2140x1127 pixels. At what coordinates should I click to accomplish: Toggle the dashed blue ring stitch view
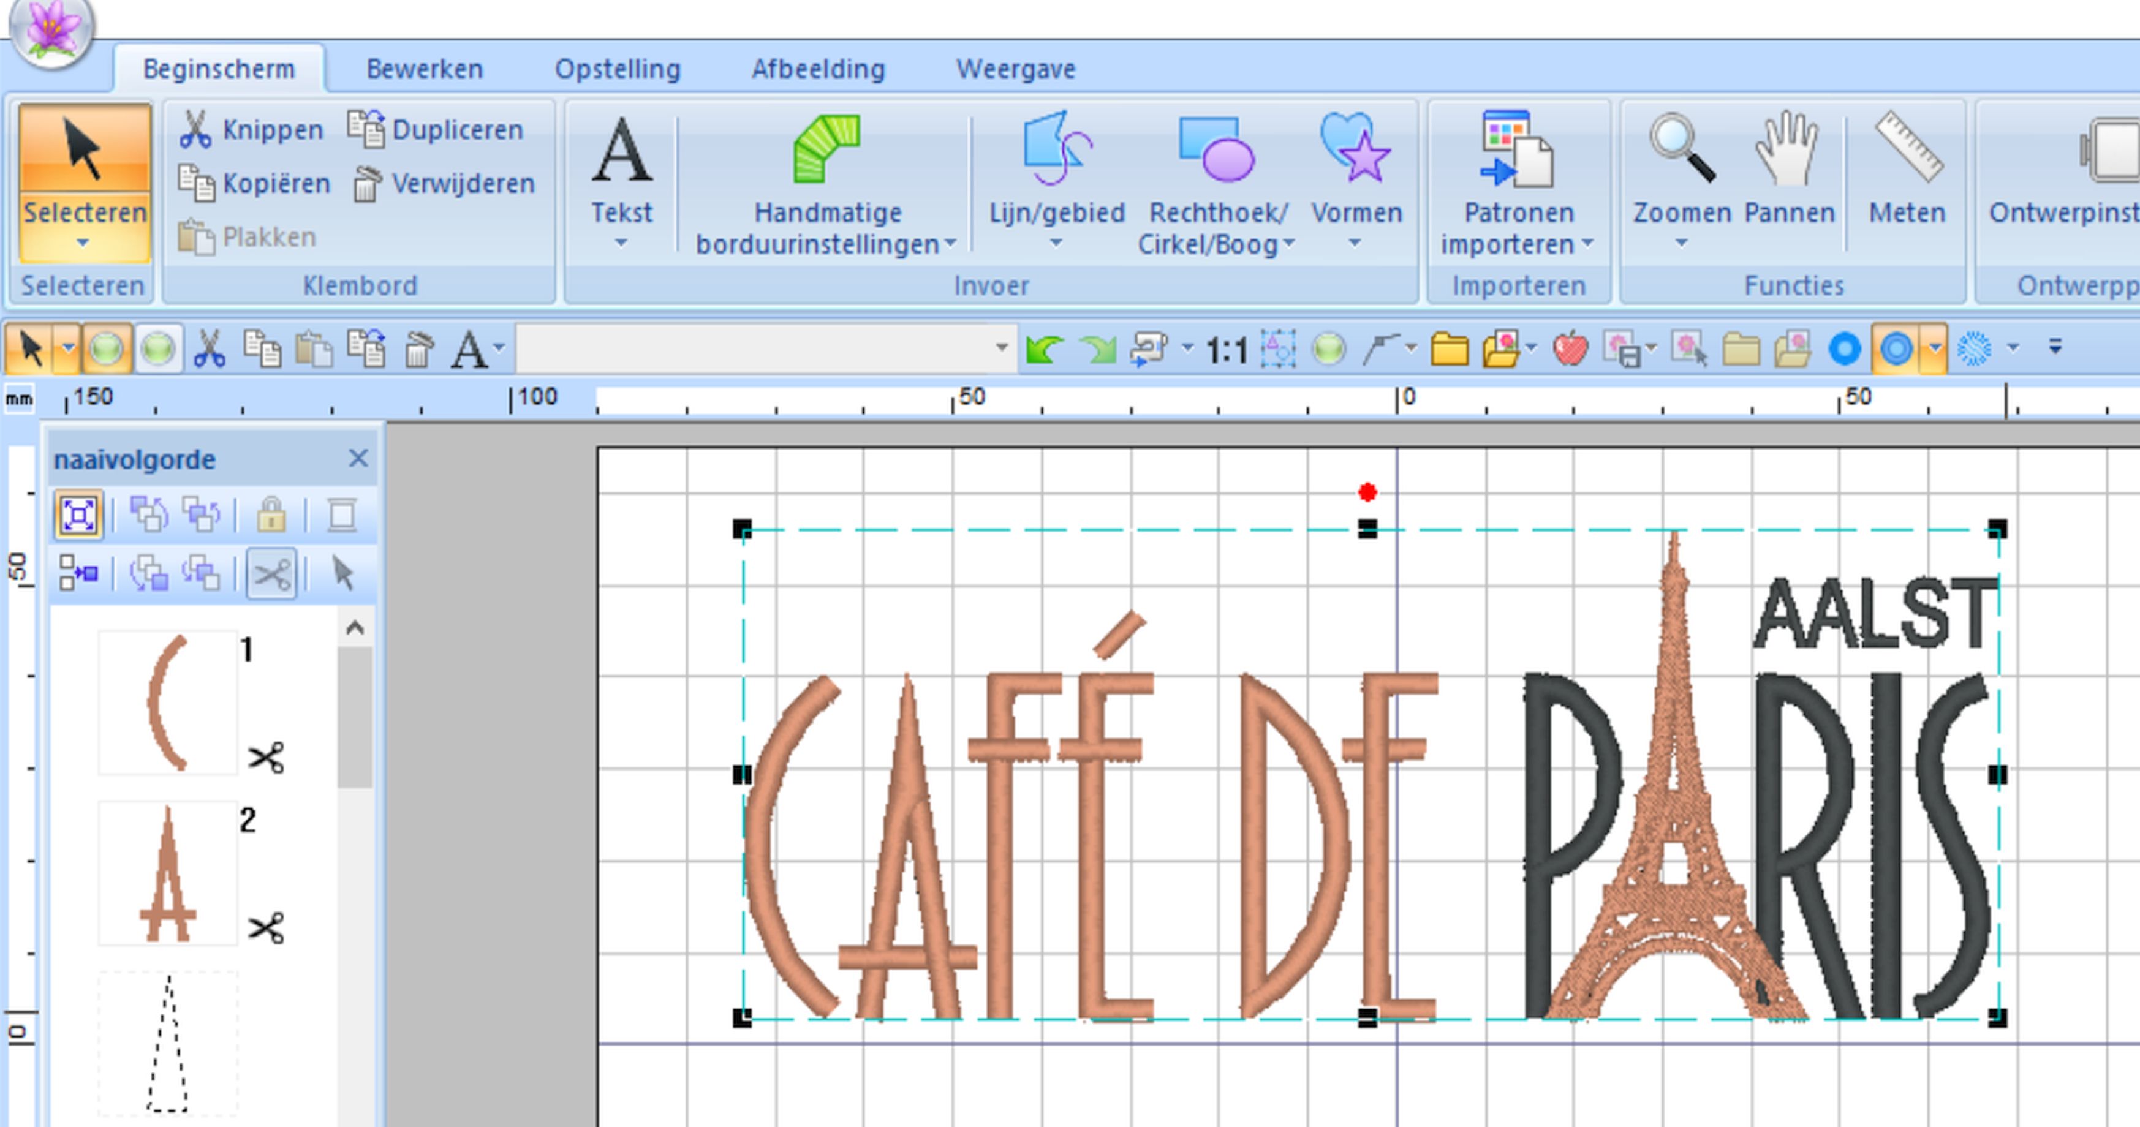point(1975,349)
